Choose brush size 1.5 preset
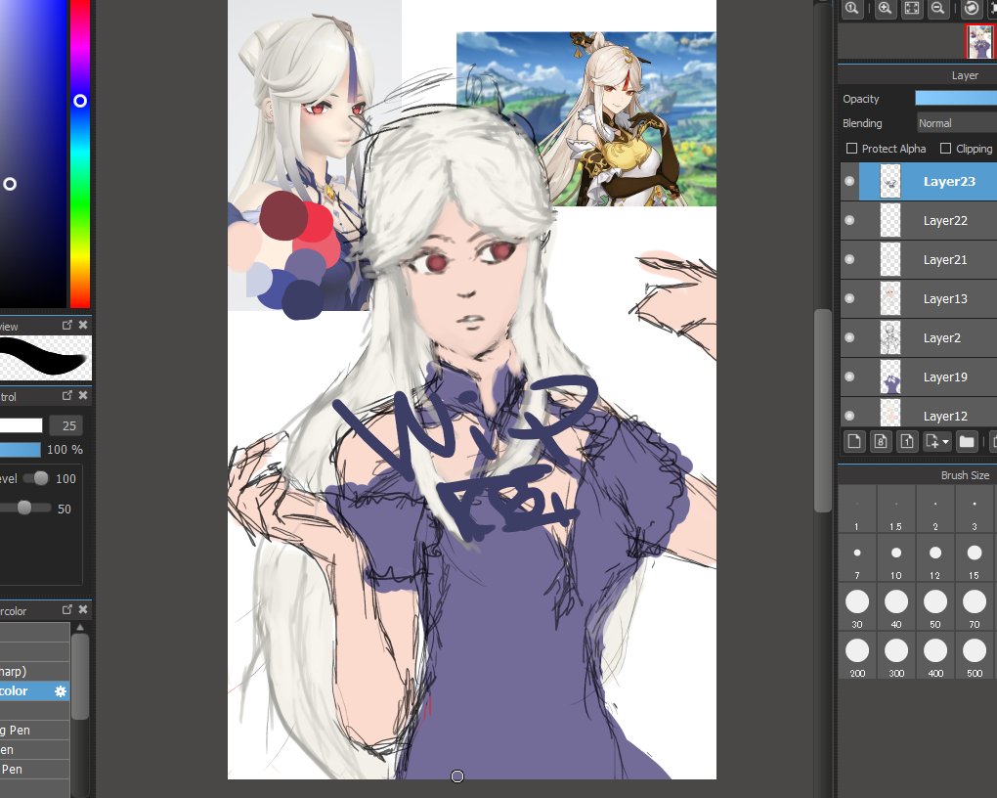This screenshot has height=798, width=997. point(896,510)
